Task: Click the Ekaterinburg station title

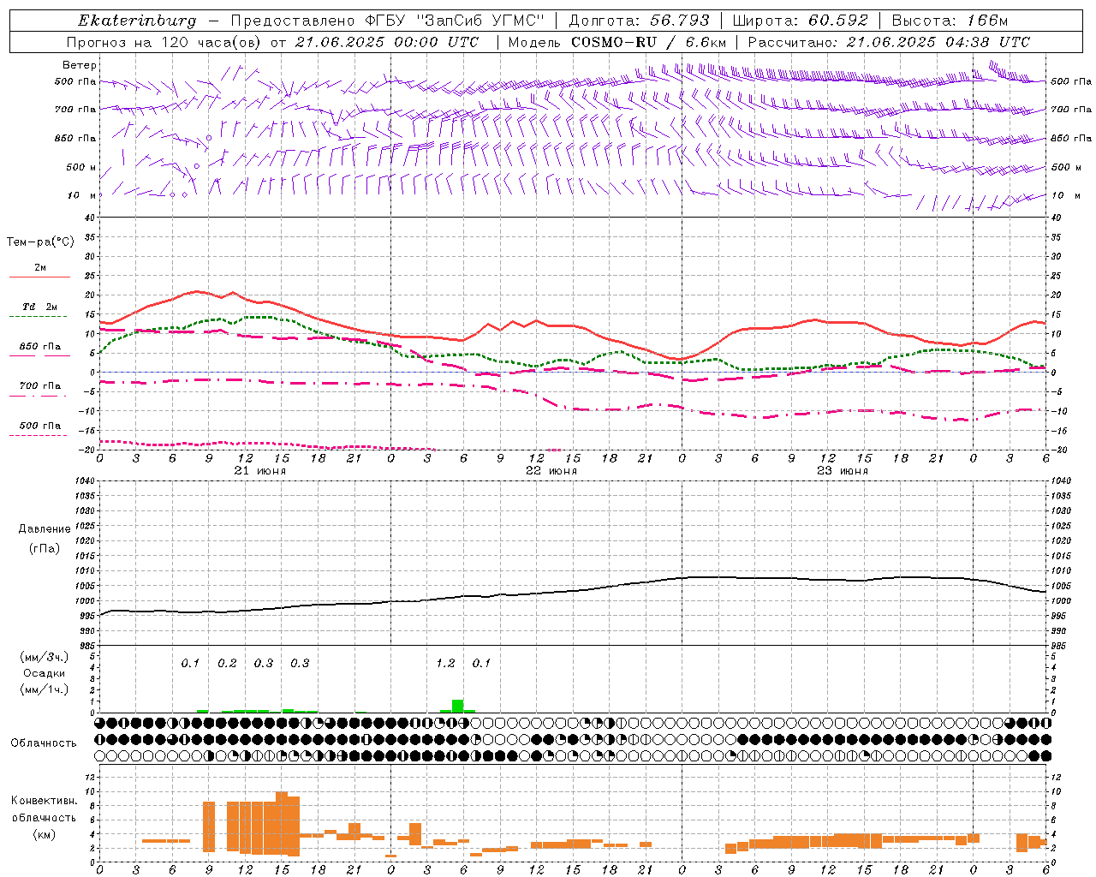Action: point(137,21)
